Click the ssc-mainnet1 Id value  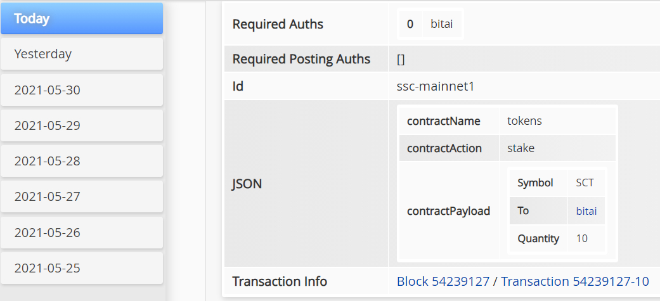tap(435, 86)
